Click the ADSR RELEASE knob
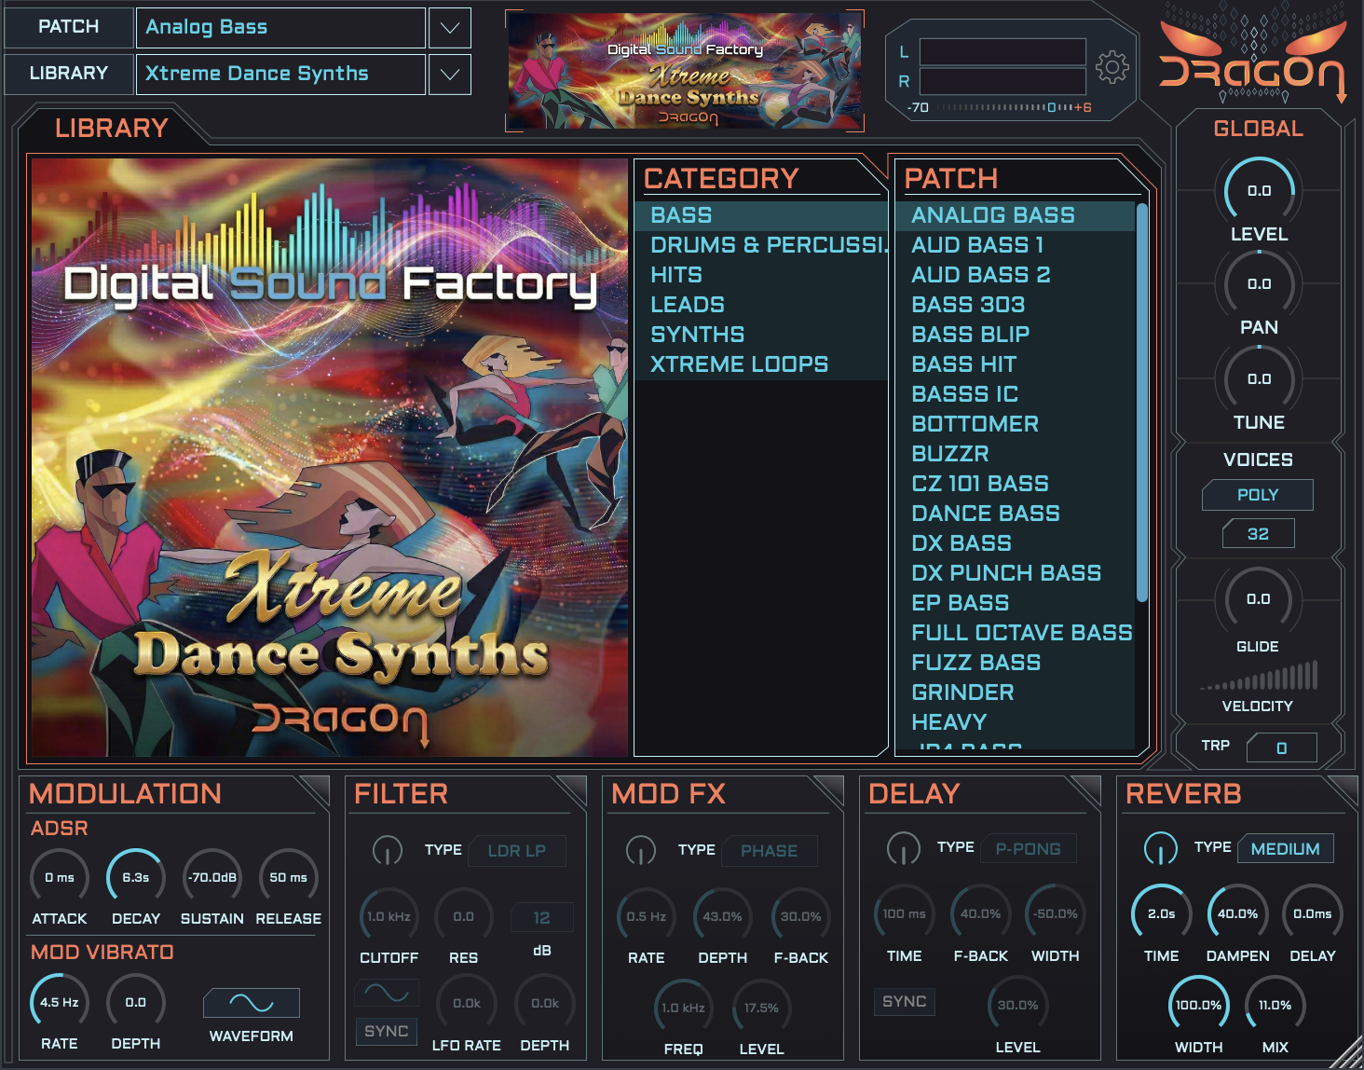 click(289, 878)
